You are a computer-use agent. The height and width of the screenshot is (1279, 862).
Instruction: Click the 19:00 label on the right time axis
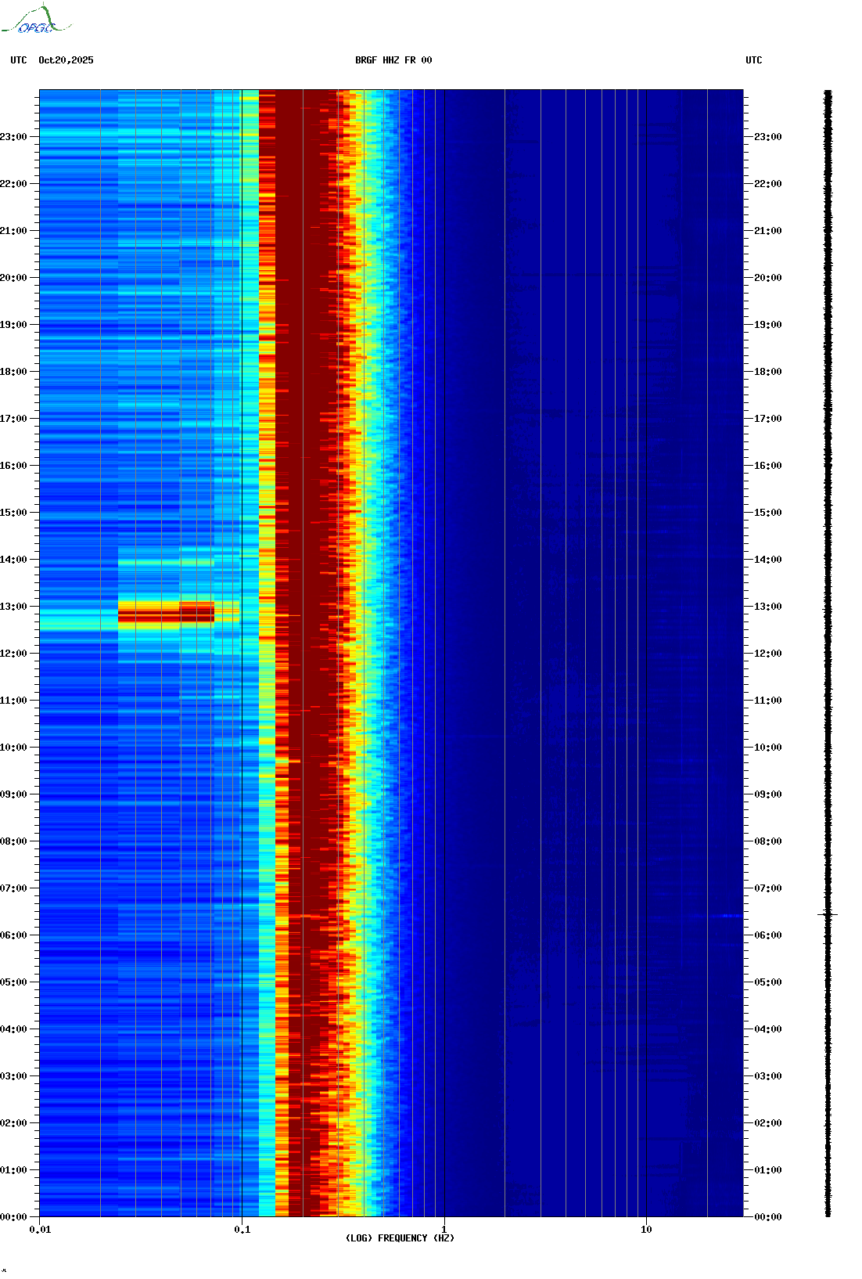click(x=768, y=325)
